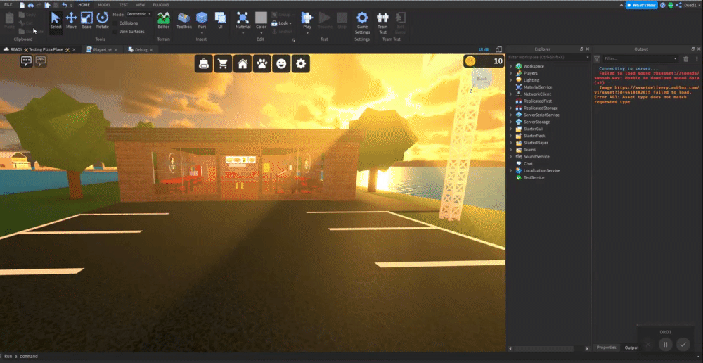The width and height of the screenshot is (703, 363).
Task: Open the Debug script tab
Action: click(x=141, y=49)
